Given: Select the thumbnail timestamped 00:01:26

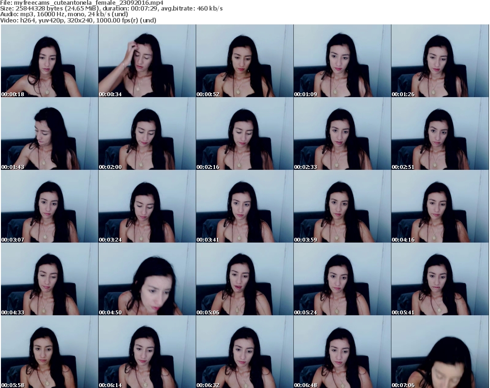Looking at the screenshot, I should point(440,61).
